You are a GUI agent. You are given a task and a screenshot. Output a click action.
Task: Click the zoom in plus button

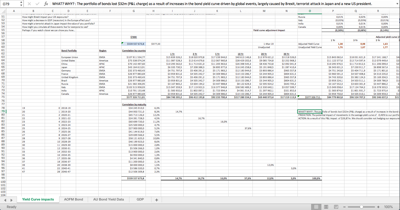(378, 207)
